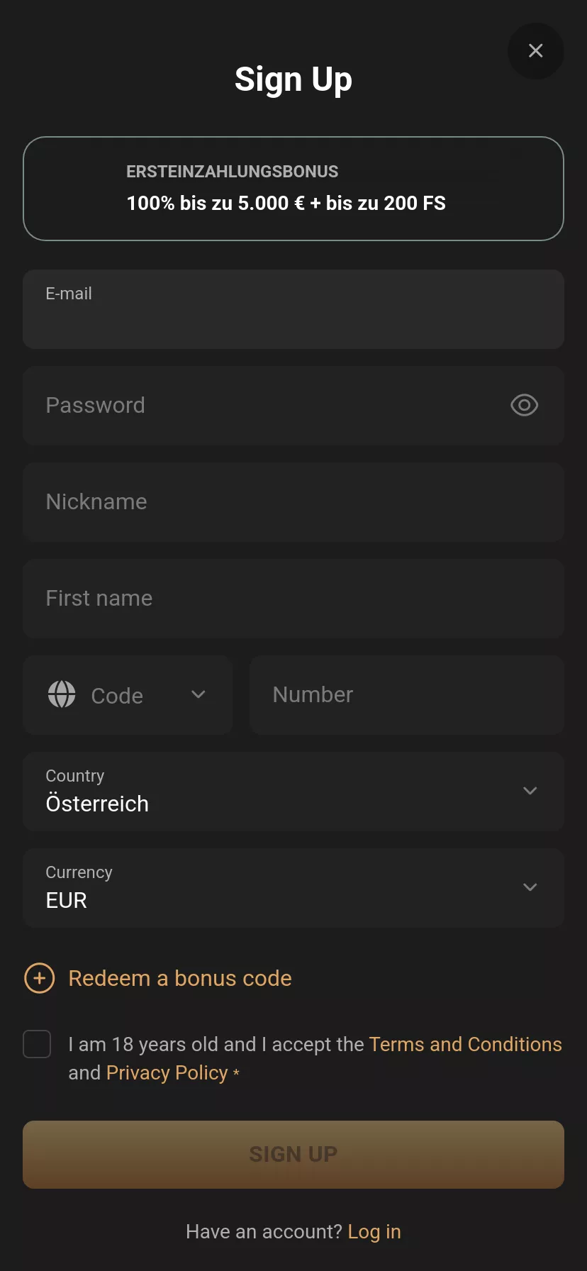Select the First name text field
The width and height of the screenshot is (587, 1271).
click(293, 599)
